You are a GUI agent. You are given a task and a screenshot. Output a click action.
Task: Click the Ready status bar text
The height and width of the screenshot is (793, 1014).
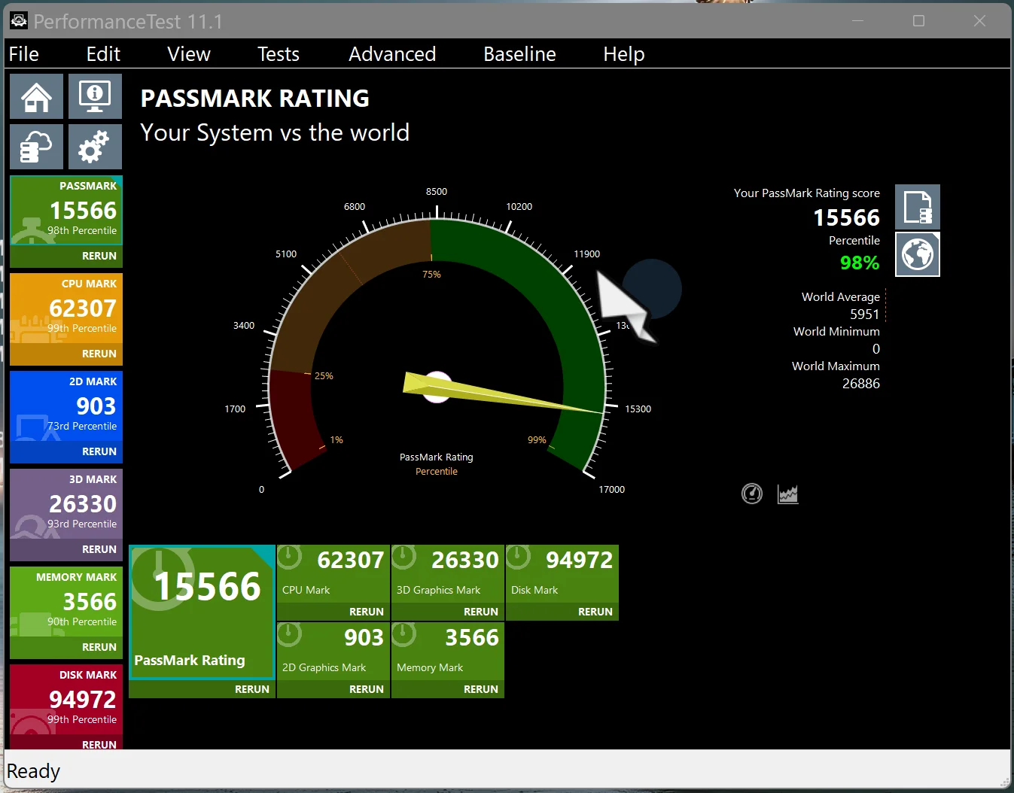click(33, 771)
